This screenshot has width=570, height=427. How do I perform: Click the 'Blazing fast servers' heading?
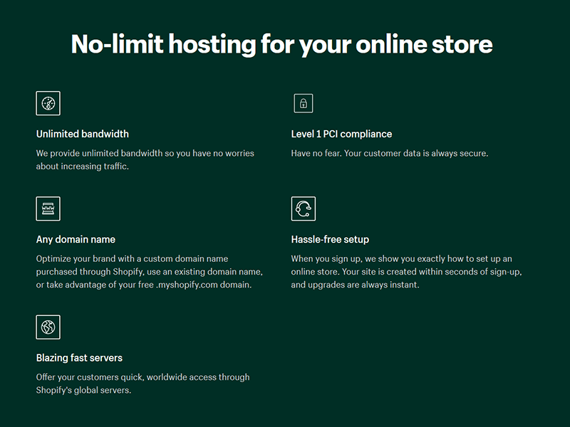[x=79, y=358]
